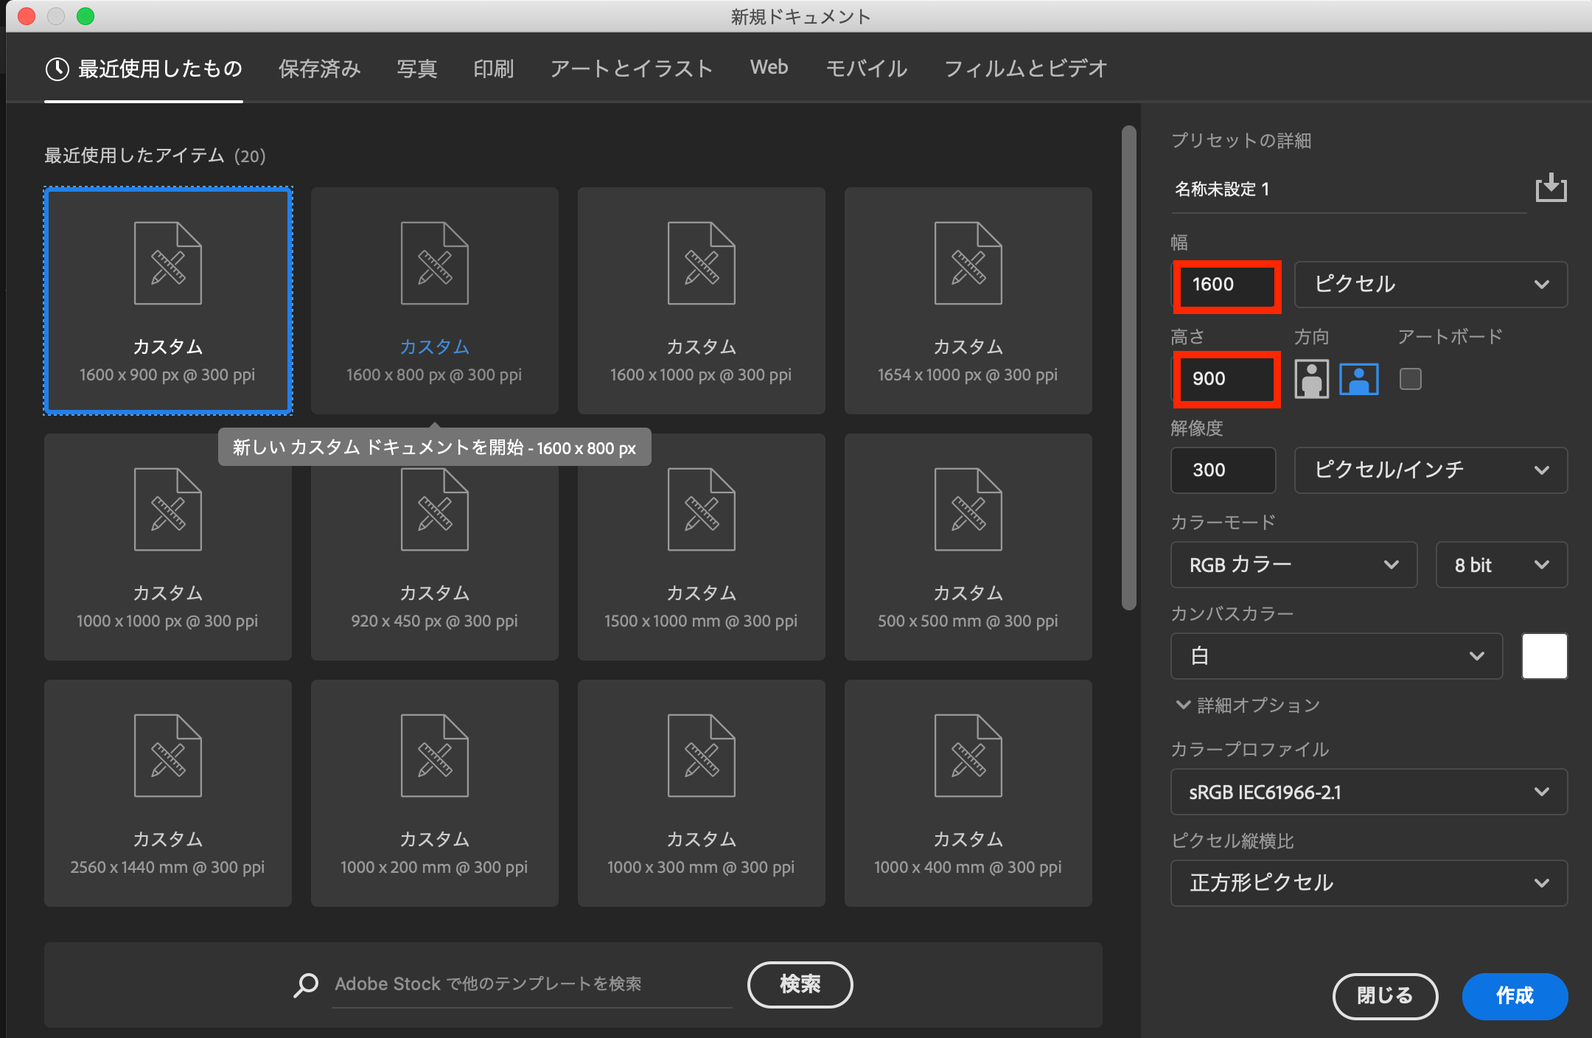Select portrait orientation icon

click(x=1312, y=379)
